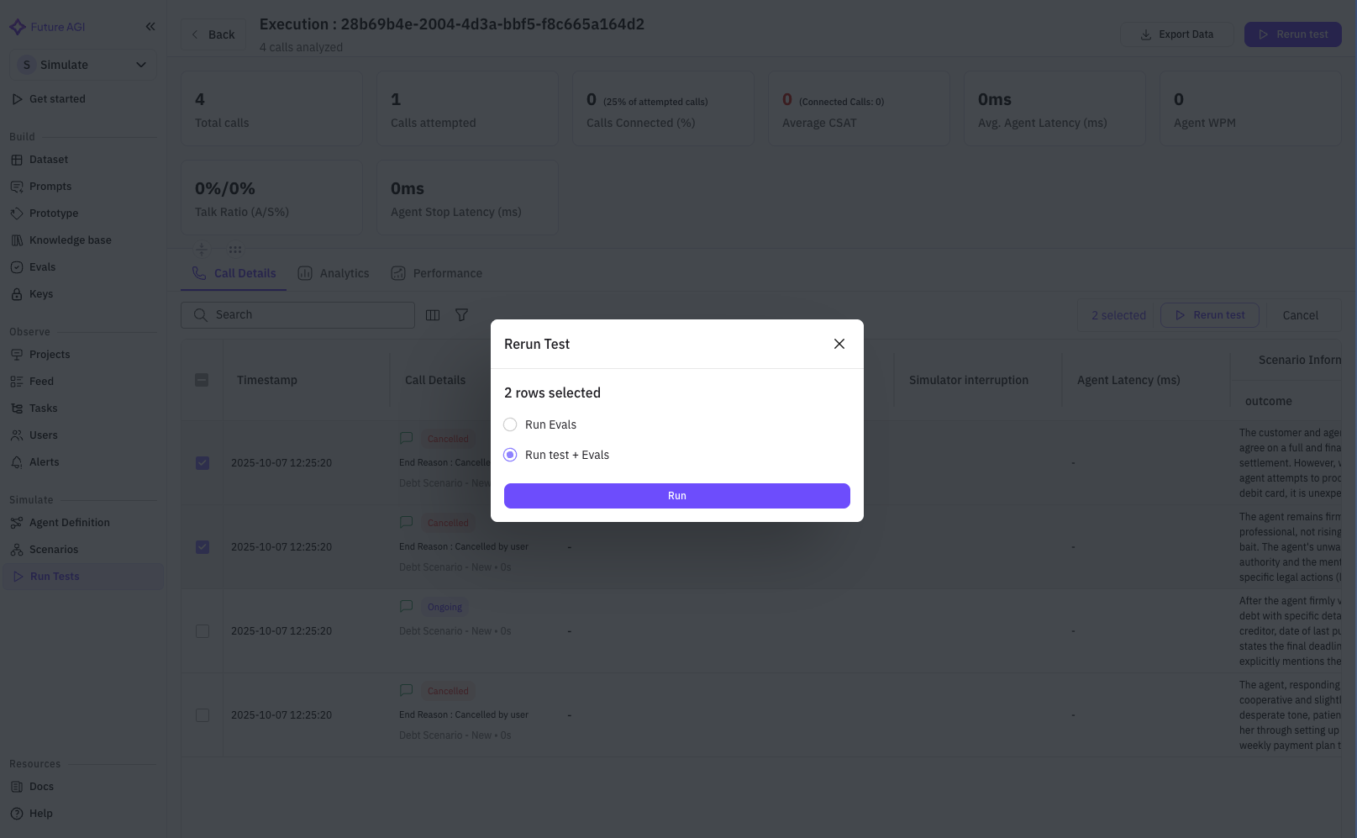Click the Average CSAT stat card
The height and width of the screenshot is (838, 1357).
[859, 108]
